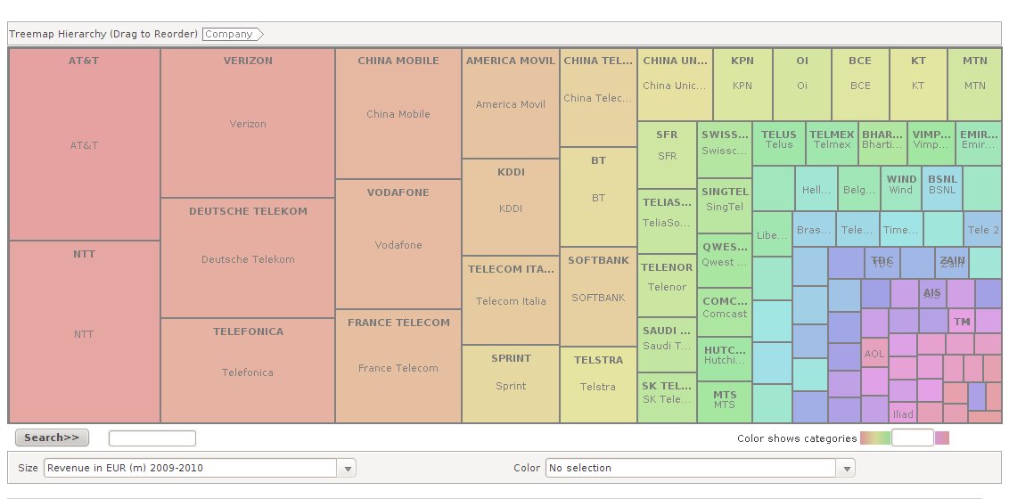Focus the search text field
The width and height of the screenshot is (1009, 499).
(x=152, y=438)
